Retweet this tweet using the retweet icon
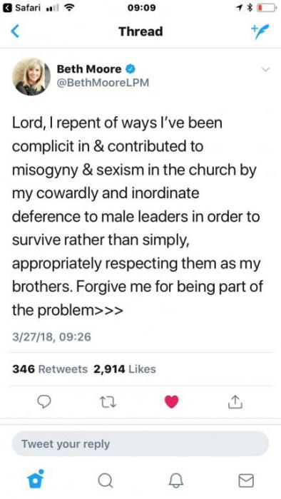 (x=108, y=402)
